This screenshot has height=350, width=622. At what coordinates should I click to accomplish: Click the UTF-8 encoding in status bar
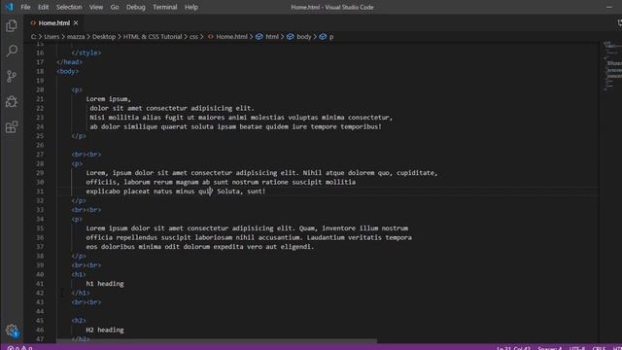tap(577, 348)
